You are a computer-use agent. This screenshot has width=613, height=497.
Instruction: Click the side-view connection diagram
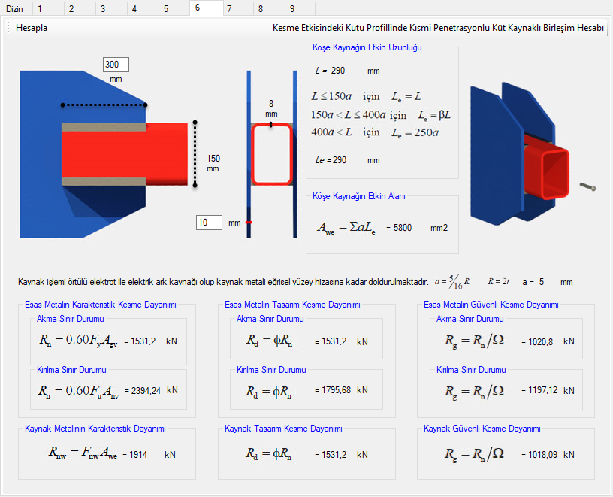pos(104,154)
